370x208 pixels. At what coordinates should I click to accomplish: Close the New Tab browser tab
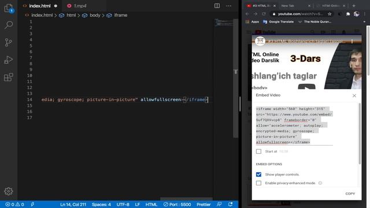pyautogui.click(x=309, y=6)
